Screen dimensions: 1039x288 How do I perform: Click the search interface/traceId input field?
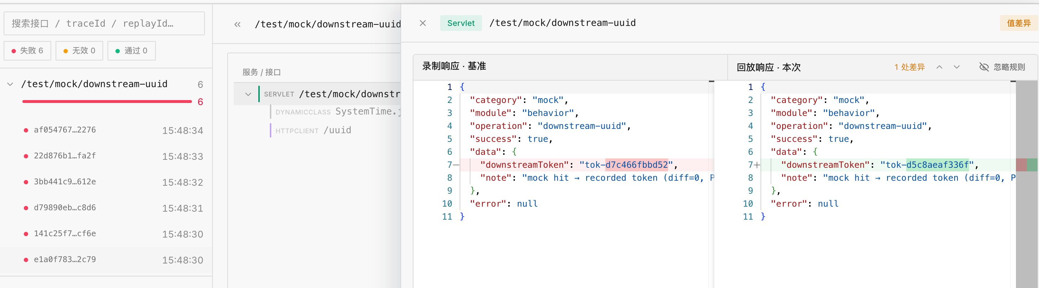(x=104, y=23)
